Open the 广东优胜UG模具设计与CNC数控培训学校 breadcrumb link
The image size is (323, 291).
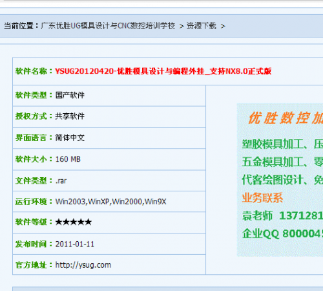(x=108, y=26)
